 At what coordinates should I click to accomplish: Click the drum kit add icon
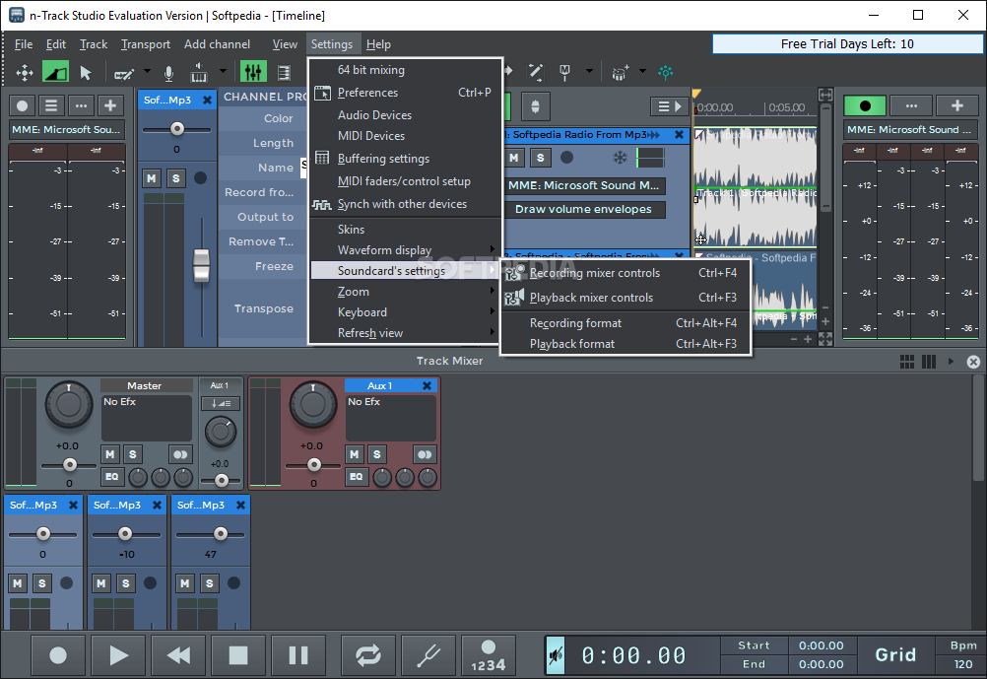(620, 73)
